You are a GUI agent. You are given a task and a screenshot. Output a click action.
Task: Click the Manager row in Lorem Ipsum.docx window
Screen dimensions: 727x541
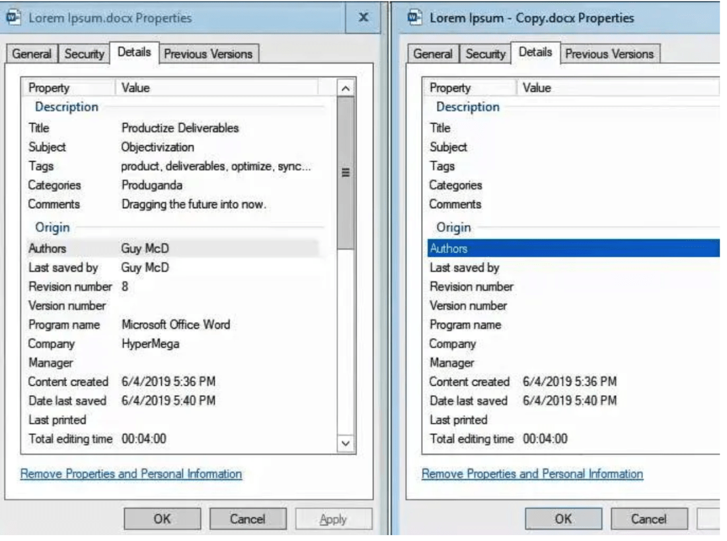coord(172,363)
